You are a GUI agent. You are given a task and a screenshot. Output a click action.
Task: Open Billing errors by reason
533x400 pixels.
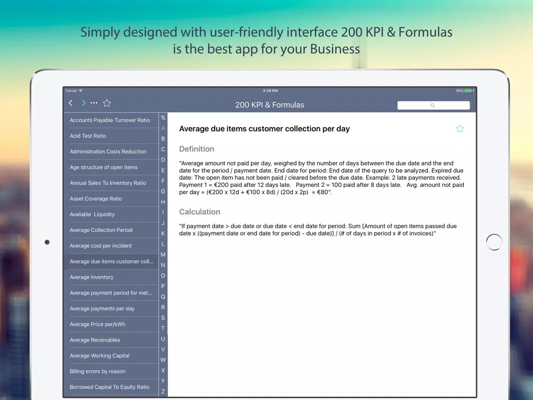click(111, 371)
